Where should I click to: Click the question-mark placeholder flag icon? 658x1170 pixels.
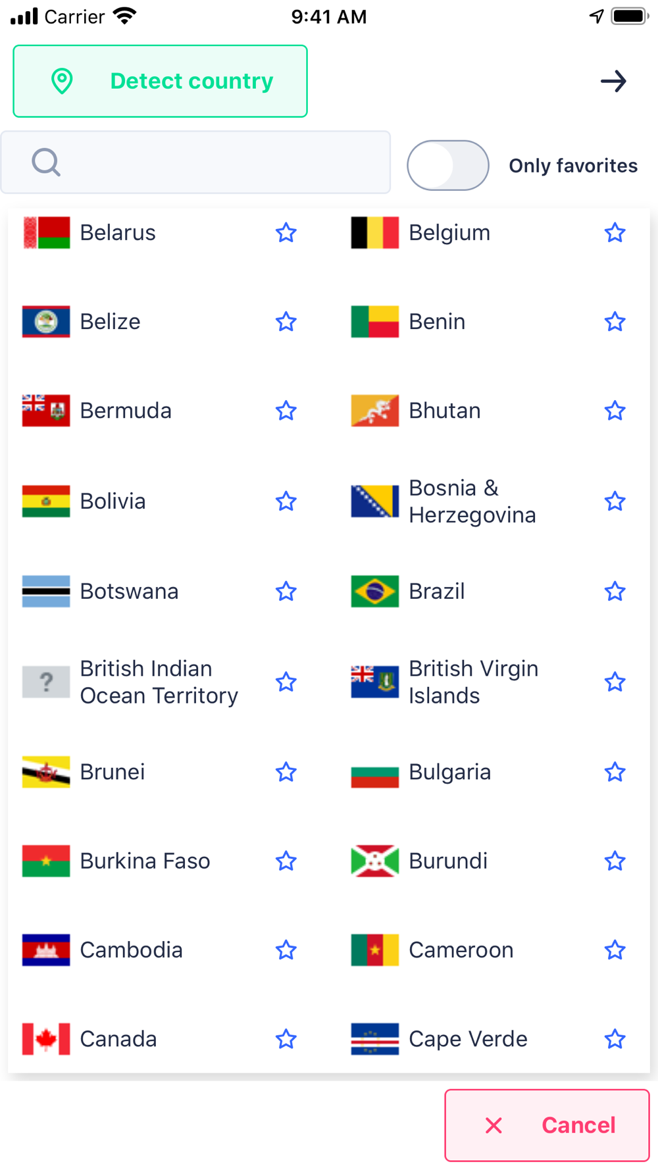coord(46,682)
